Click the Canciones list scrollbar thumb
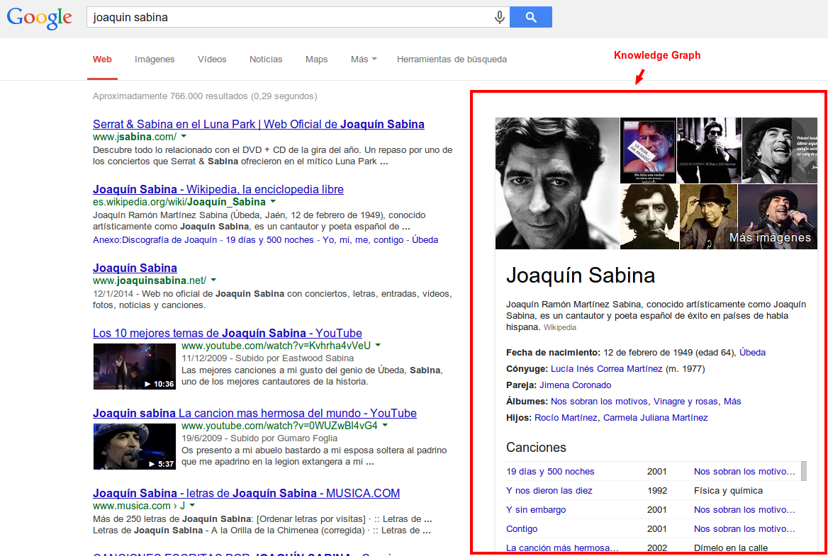Viewport: 828px width, 556px height. click(x=804, y=471)
